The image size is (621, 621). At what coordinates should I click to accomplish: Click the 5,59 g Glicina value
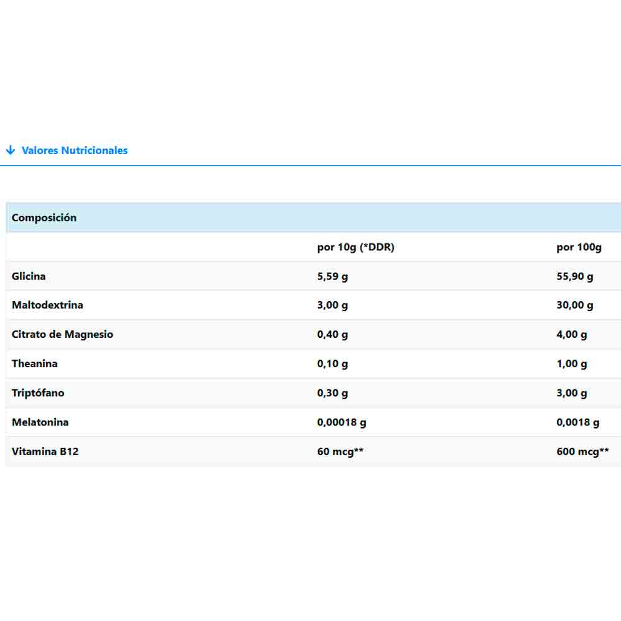(332, 276)
